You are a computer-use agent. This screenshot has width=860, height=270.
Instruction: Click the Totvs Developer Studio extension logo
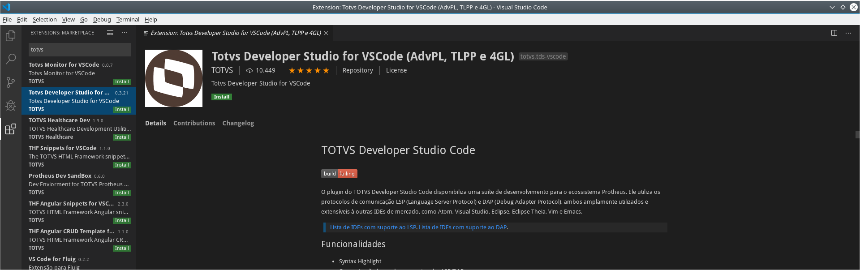(x=174, y=78)
